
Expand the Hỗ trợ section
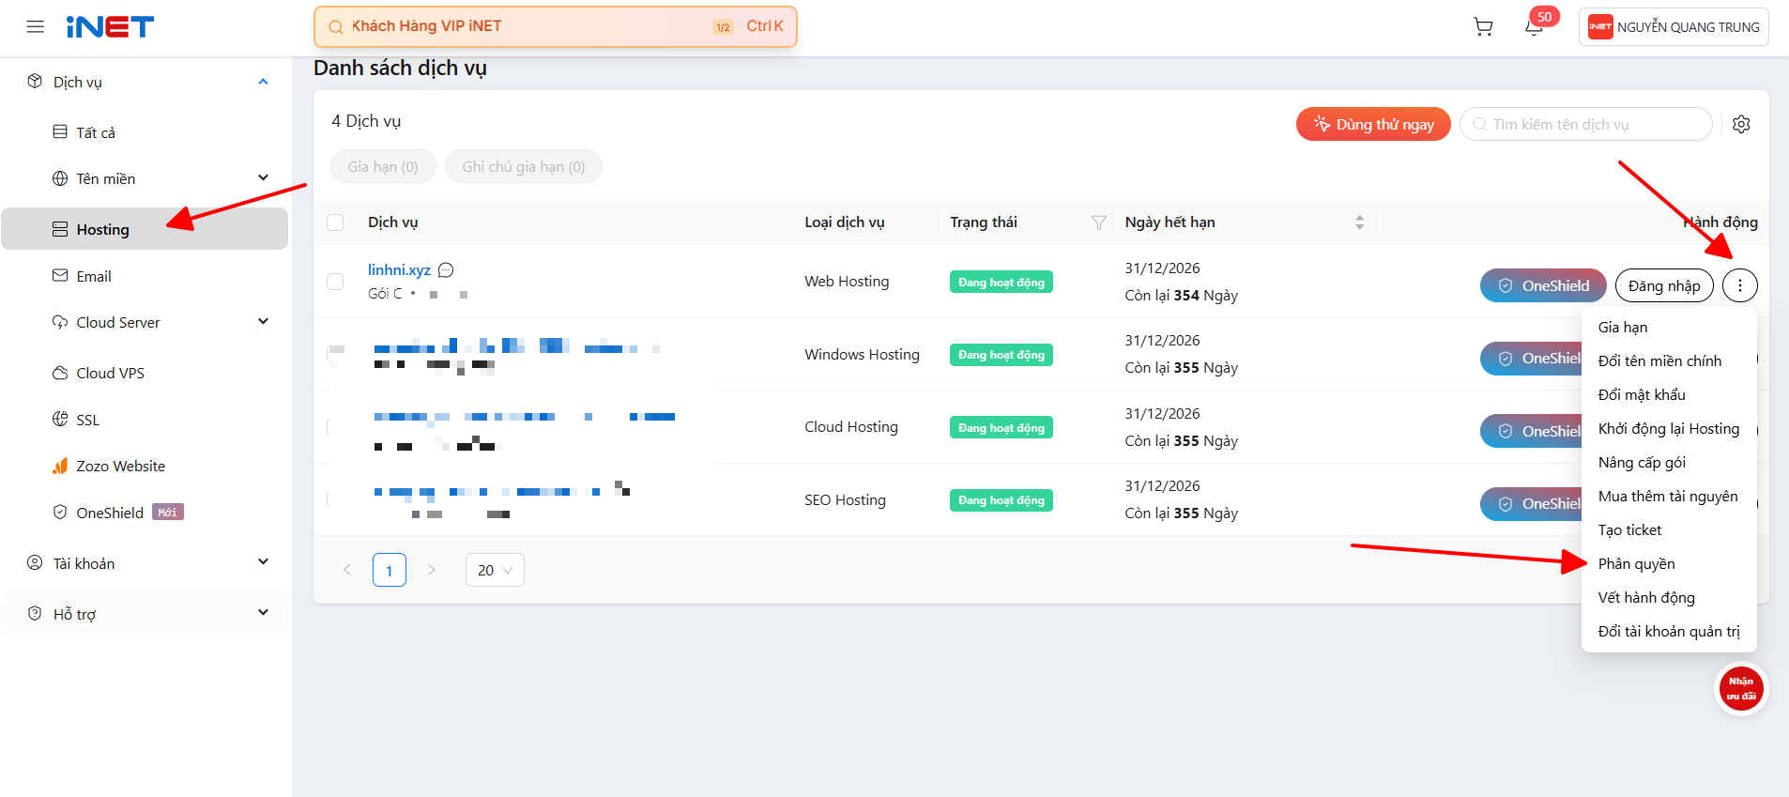(x=264, y=613)
